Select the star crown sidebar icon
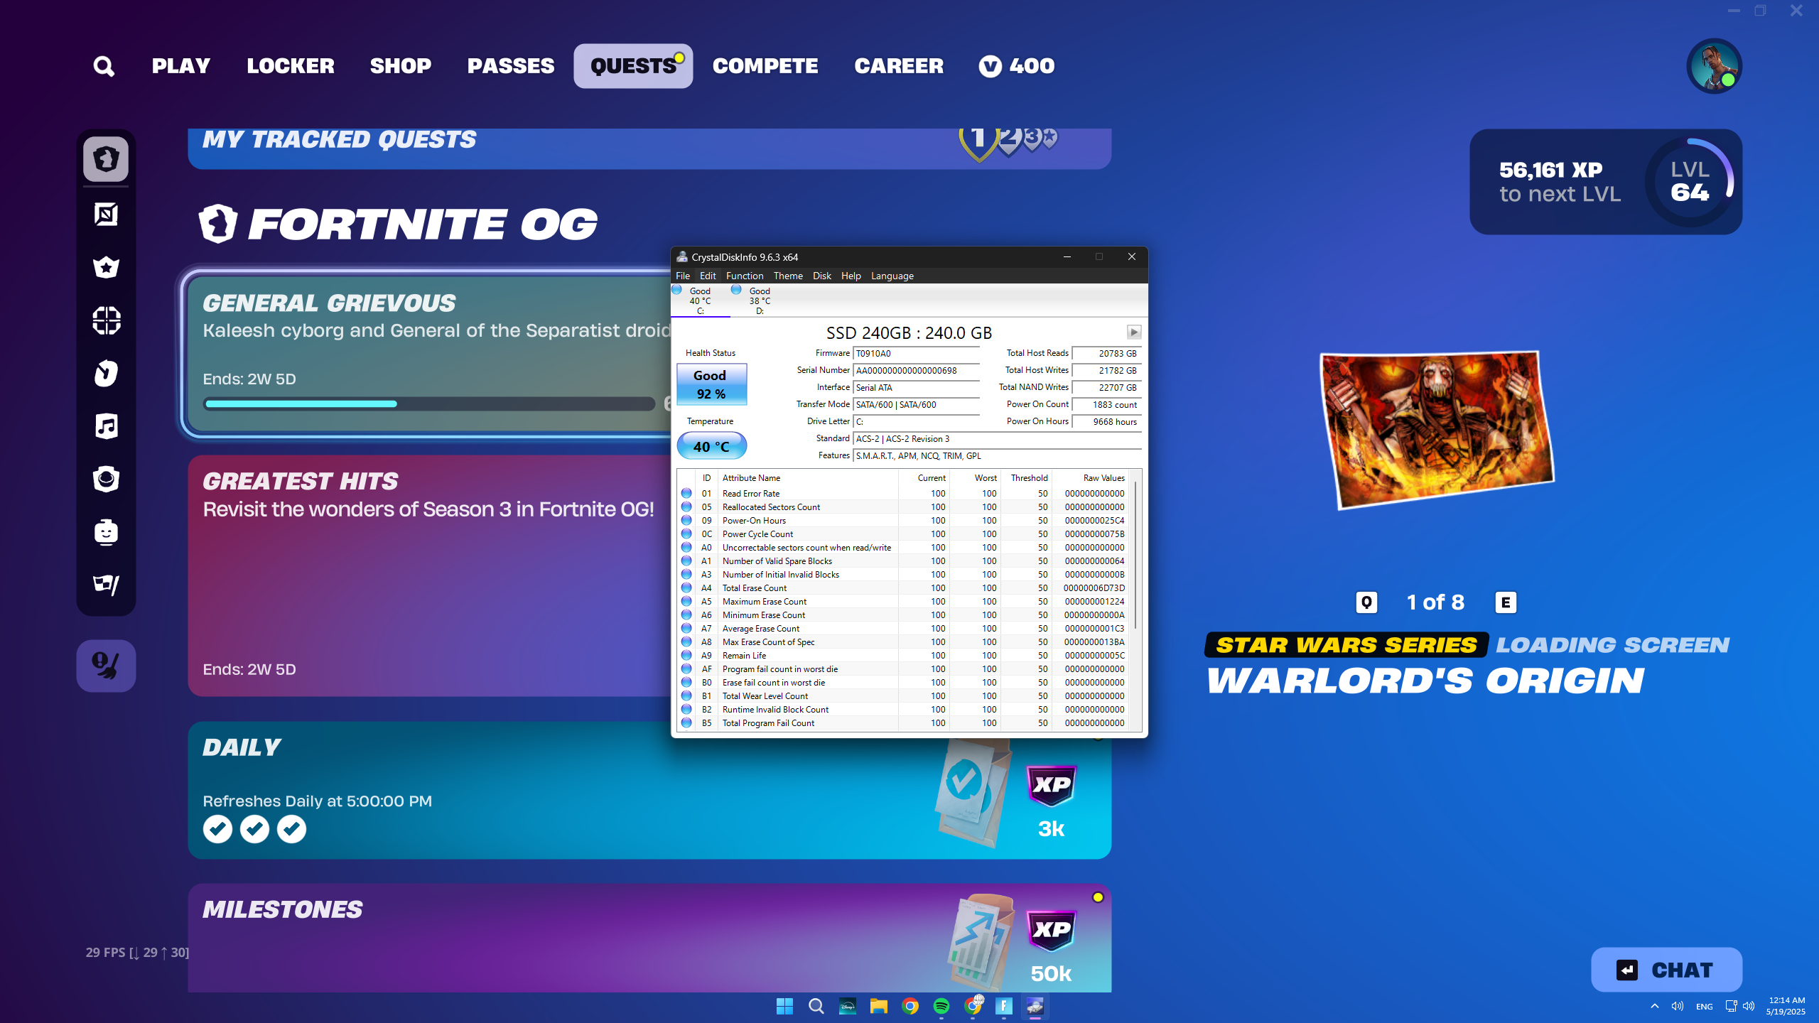Viewport: 1819px width, 1023px height. (106, 267)
